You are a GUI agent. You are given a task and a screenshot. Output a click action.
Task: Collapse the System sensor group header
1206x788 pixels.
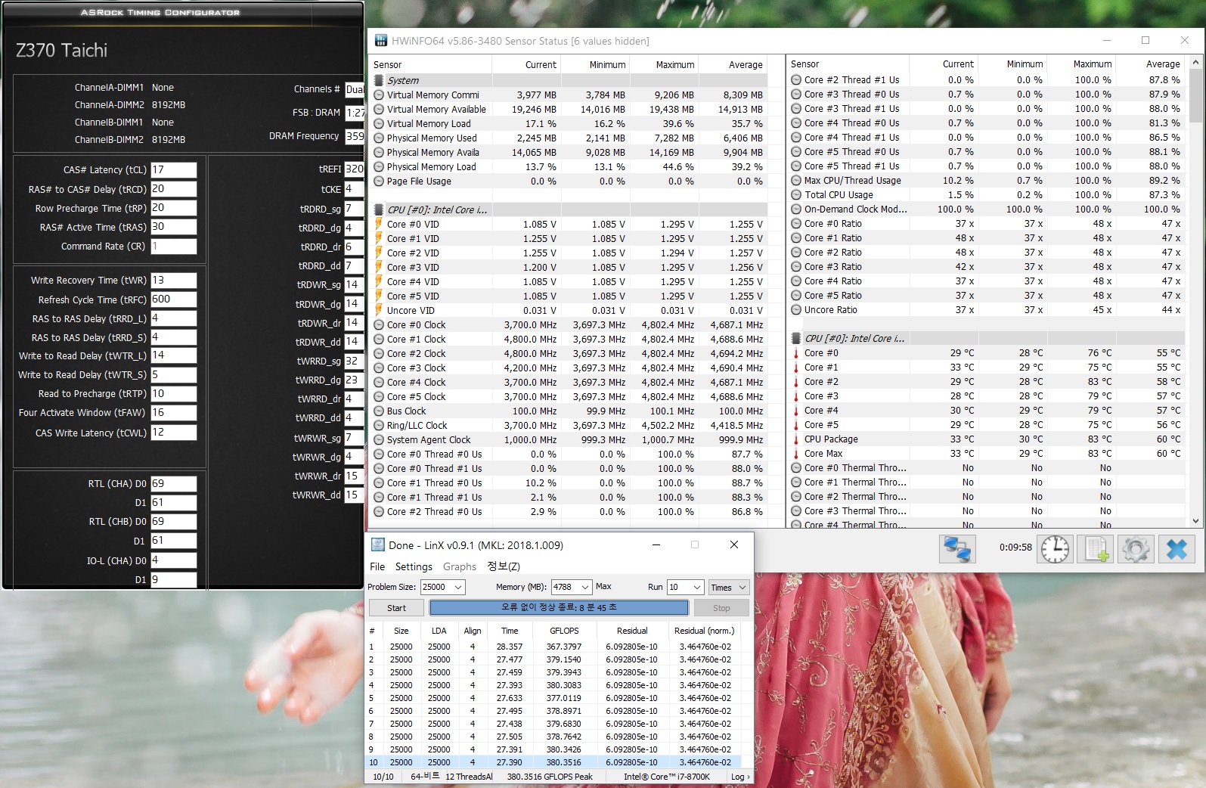click(403, 80)
